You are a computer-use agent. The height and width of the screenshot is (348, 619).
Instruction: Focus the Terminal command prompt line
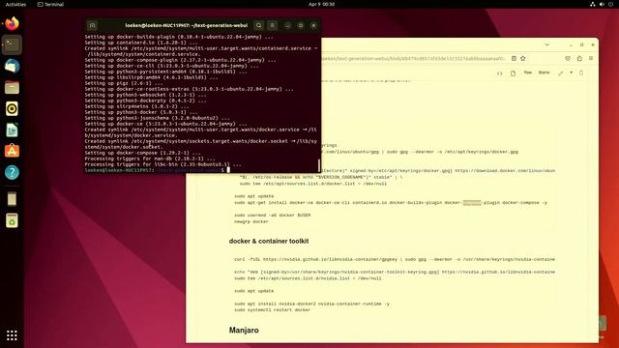pos(157,170)
